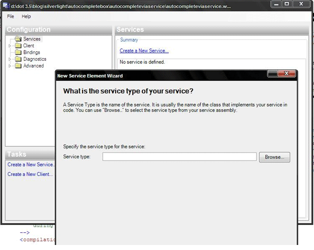Screen dimensions: 314x250
Task: Select the Advanced tree node label
Action: point(33,66)
